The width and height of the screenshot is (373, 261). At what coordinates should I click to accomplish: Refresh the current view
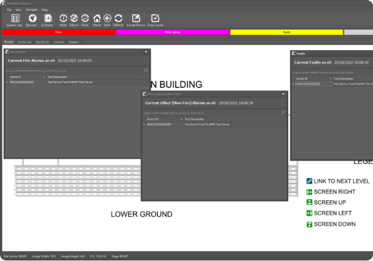(118, 19)
